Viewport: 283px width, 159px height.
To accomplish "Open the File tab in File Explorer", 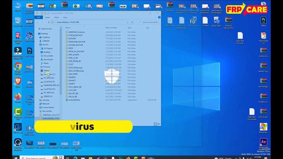I will click(x=38, y=17).
